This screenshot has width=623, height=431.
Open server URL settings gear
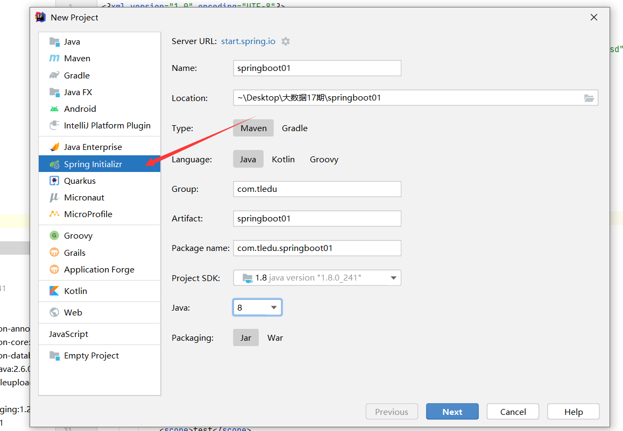[x=286, y=41]
